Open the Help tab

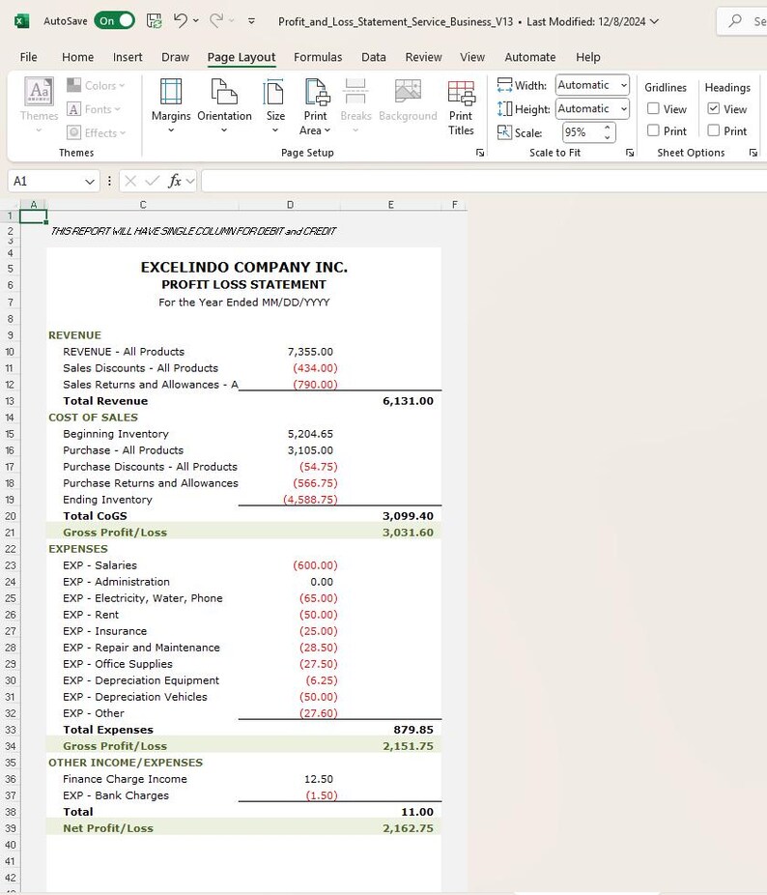tap(587, 57)
